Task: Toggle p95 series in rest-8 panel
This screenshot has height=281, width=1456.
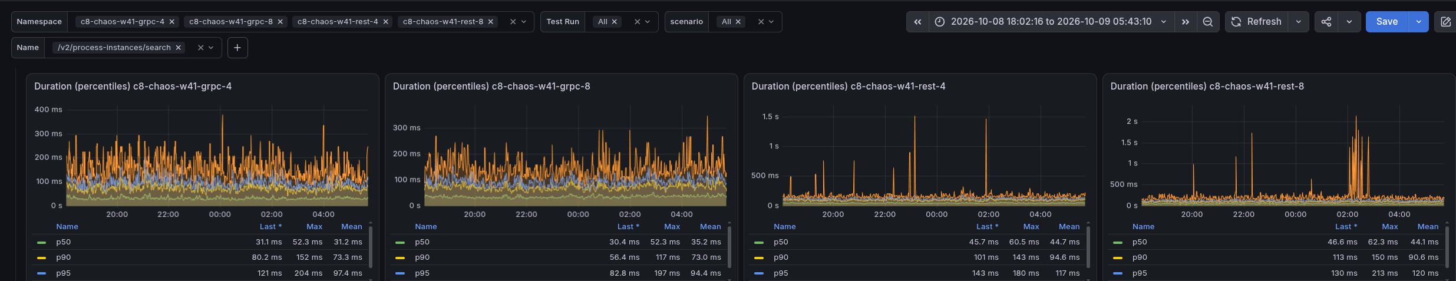Action: [1140, 273]
